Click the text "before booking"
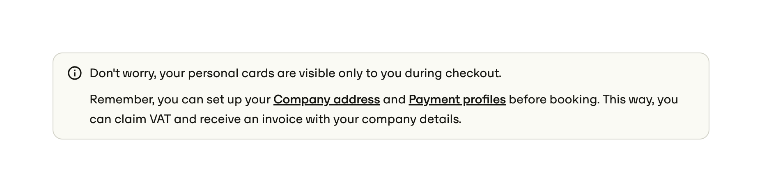The height and width of the screenshot is (192, 762). click(x=553, y=100)
